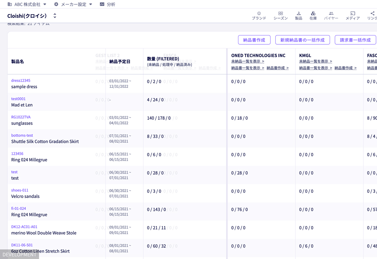This screenshot has height=259, width=377.
Task: Select the Velcro sandals product name
Action: point(25,196)
